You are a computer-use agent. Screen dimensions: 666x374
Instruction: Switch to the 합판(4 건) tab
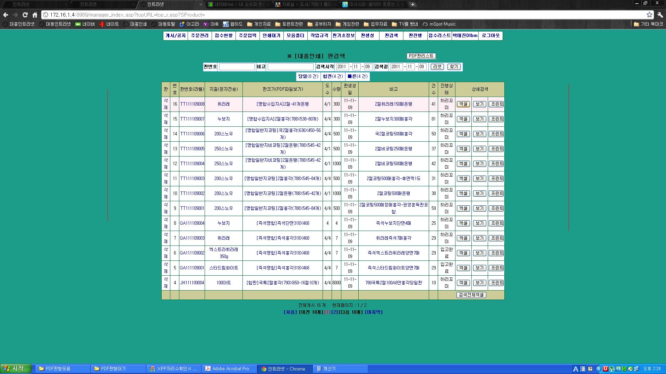click(x=333, y=77)
